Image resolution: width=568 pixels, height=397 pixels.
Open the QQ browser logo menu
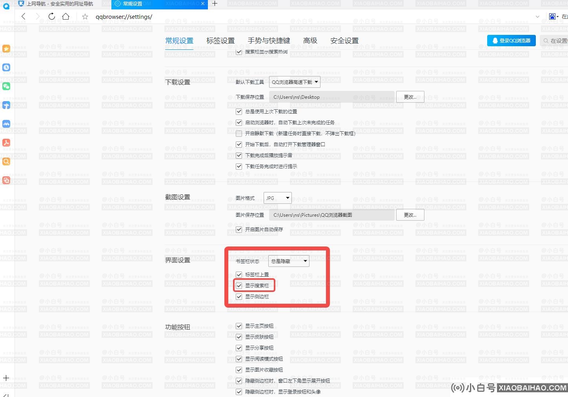(x=6, y=6)
